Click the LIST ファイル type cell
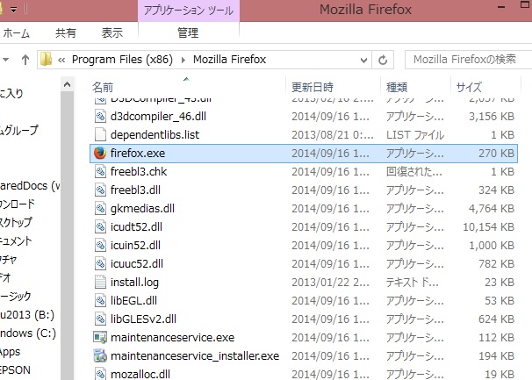 [415, 134]
